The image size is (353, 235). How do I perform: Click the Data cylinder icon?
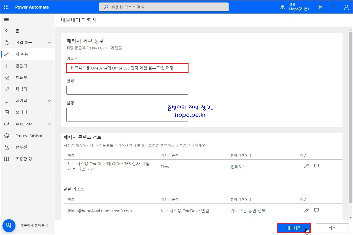tap(7, 101)
